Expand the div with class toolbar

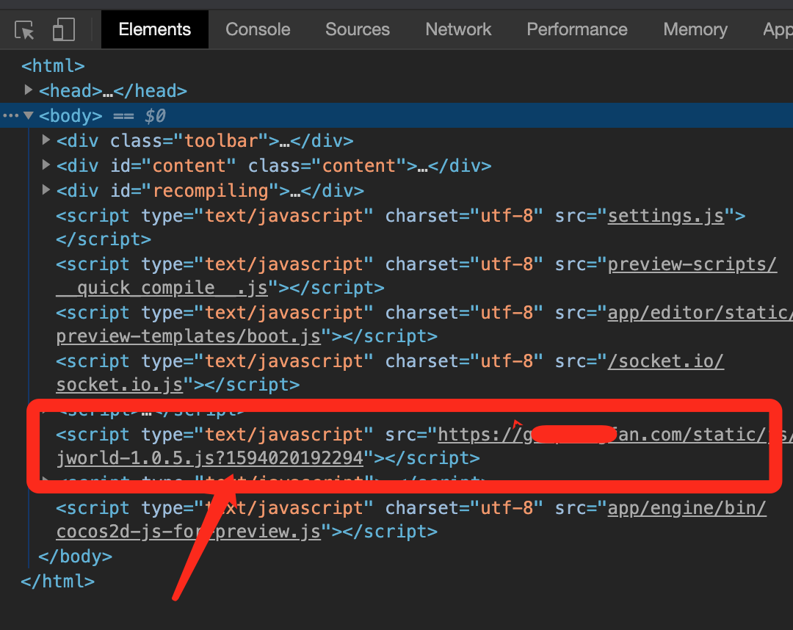(46, 140)
